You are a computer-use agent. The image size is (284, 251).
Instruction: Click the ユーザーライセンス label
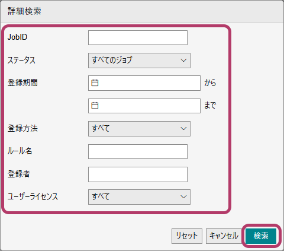tap(33, 196)
